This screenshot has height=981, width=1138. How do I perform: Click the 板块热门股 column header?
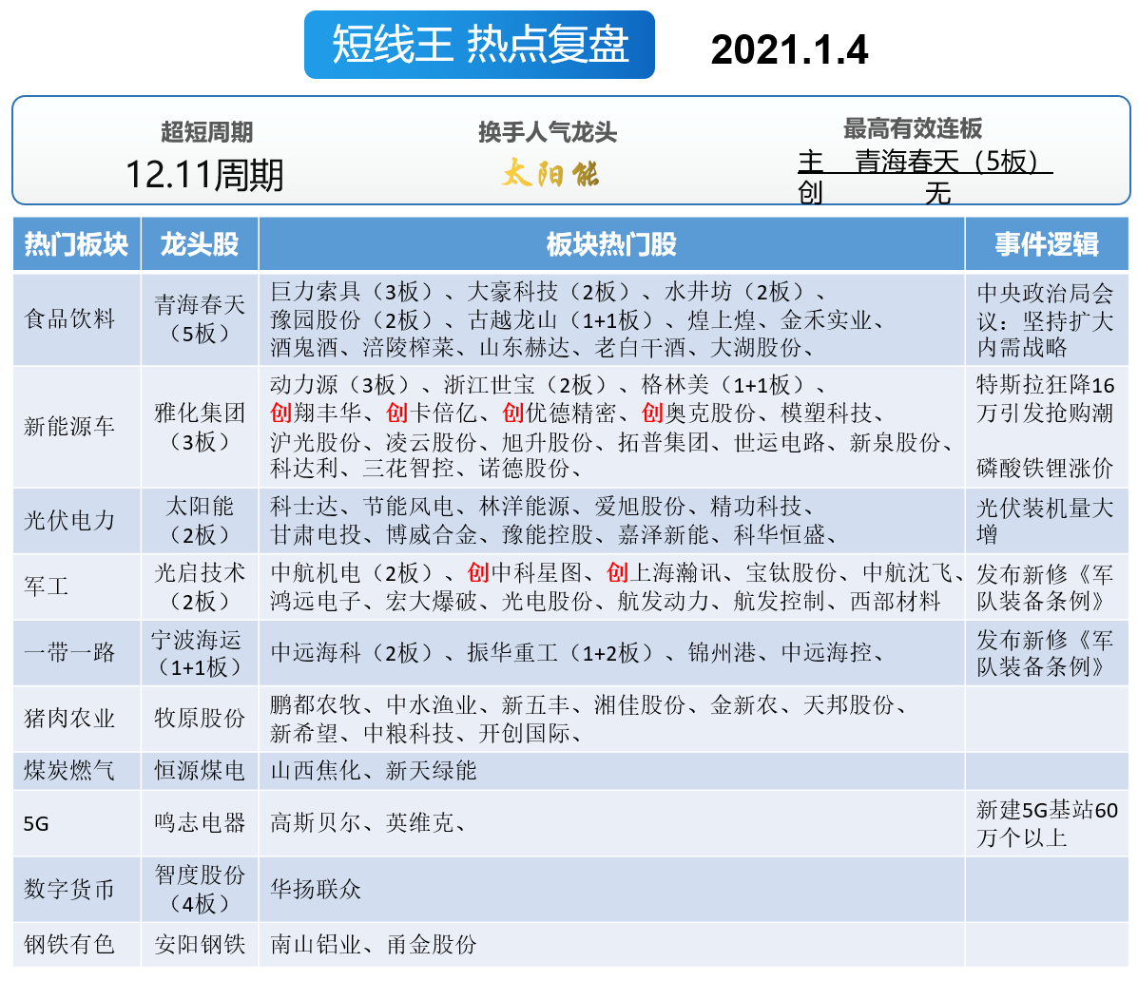coord(611,244)
